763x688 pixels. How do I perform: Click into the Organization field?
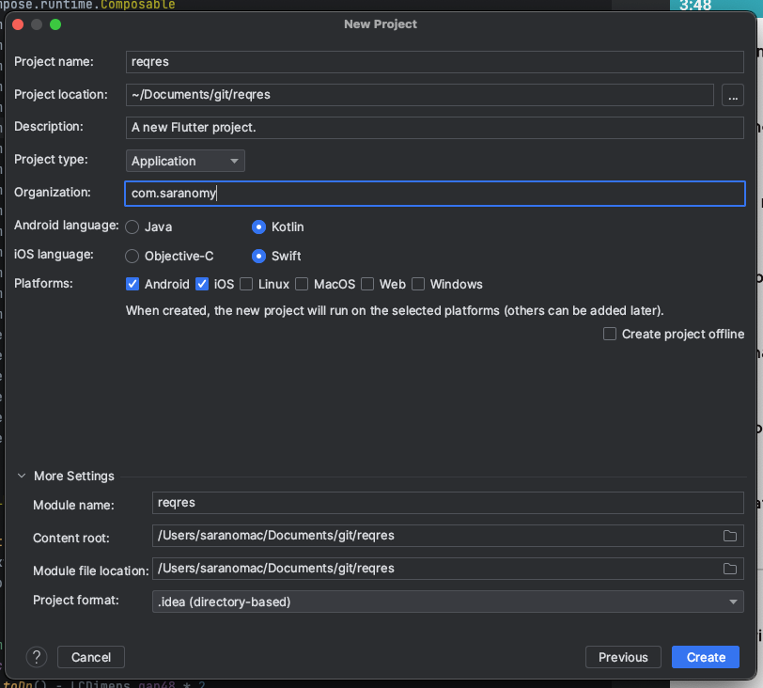point(434,194)
